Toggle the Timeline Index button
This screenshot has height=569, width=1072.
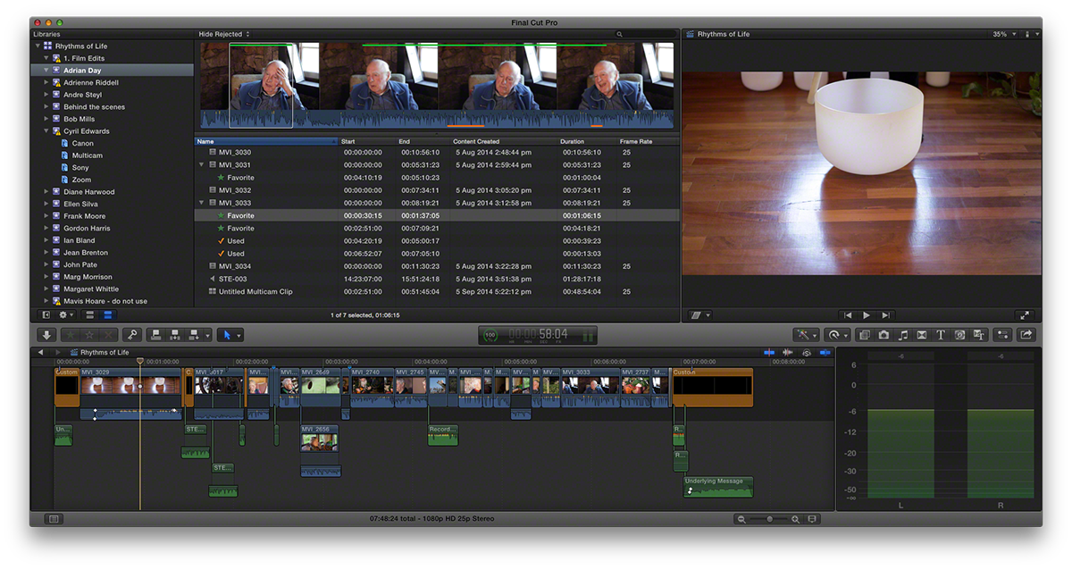pos(54,519)
